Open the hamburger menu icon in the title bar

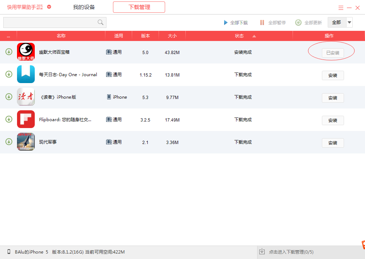[341, 8]
